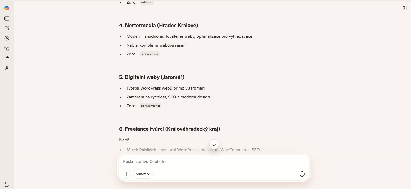This screenshot has height=189, width=411.
Task: Click the '4. Nettermedia (Hradec Králové)' heading
Action: click(x=159, y=25)
